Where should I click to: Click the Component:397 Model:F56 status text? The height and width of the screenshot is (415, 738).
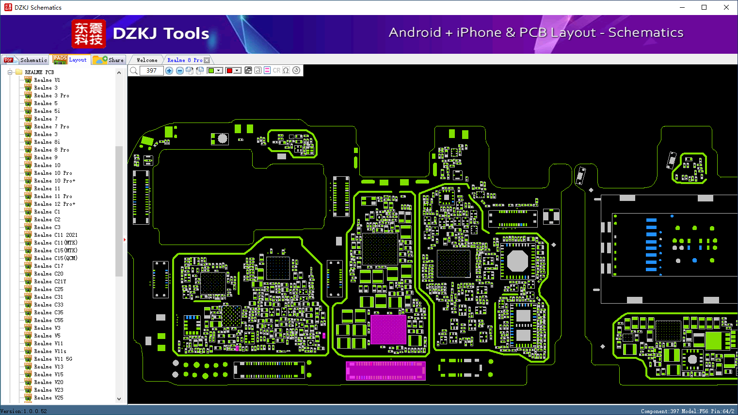coord(688,411)
